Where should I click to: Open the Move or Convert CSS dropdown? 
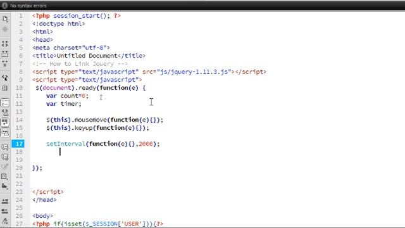[5, 186]
